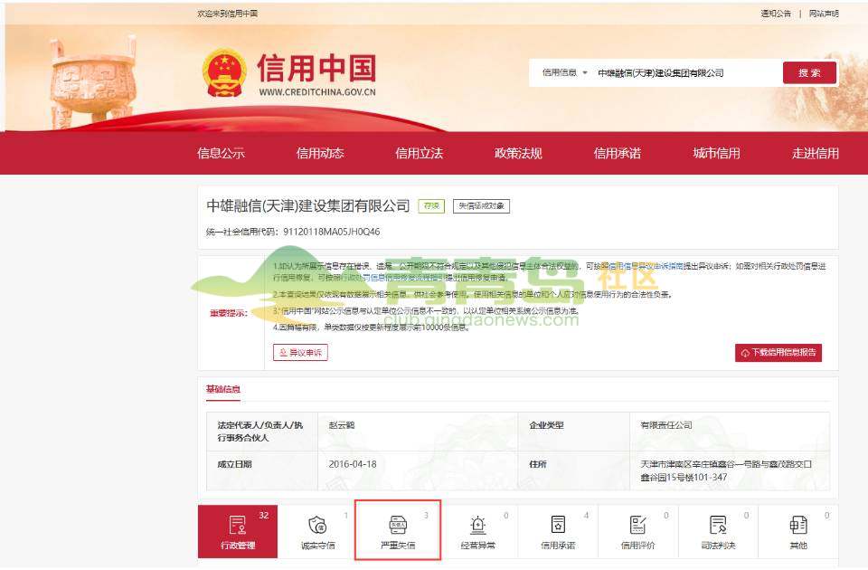The height and width of the screenshot is (570, 868).
Task: Click the 重要提示 label
Action: (228, 313)
